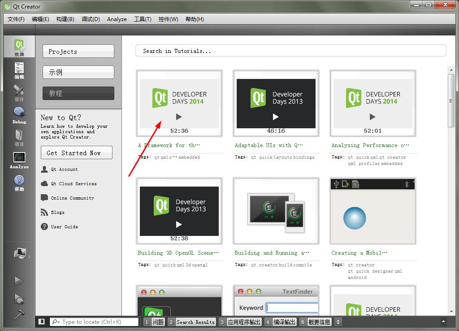The height and width of the screenshot is (331, 459).
Task: Open the Analyze menu in menu bar
Action: (117, 19)
